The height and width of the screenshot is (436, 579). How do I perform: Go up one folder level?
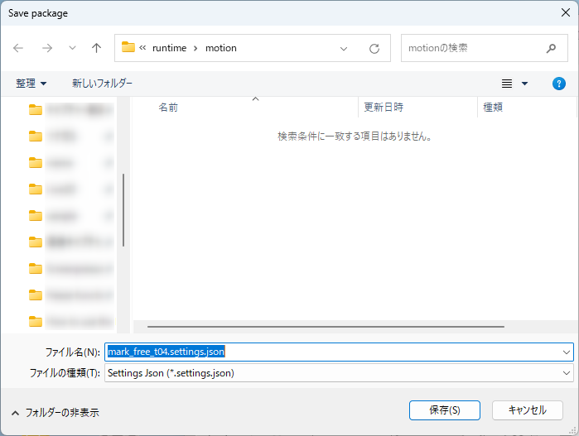coord(96,48)
